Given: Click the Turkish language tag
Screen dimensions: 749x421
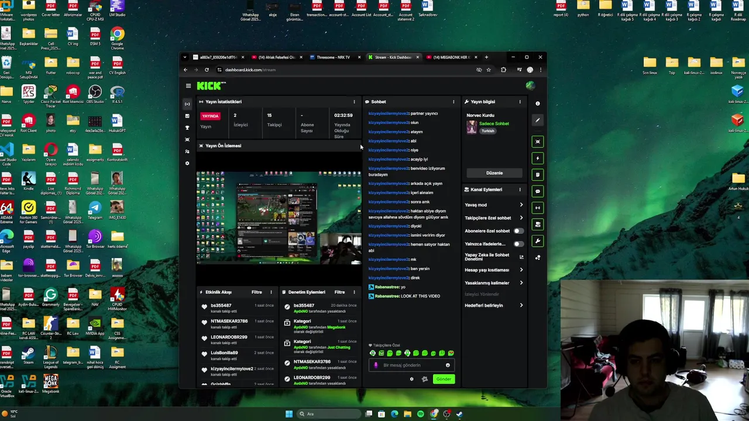Looking at the screenshot, I should pyautogui.click(x=487, y=131).
